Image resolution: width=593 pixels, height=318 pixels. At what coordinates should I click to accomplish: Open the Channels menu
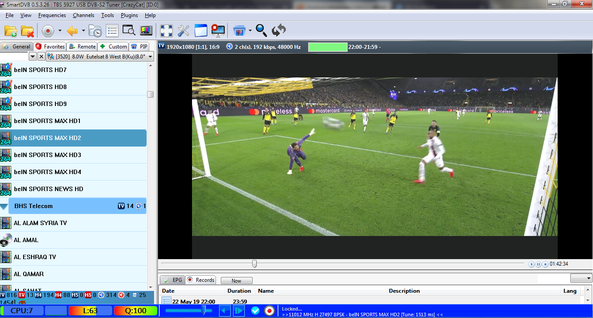(83, 15)
